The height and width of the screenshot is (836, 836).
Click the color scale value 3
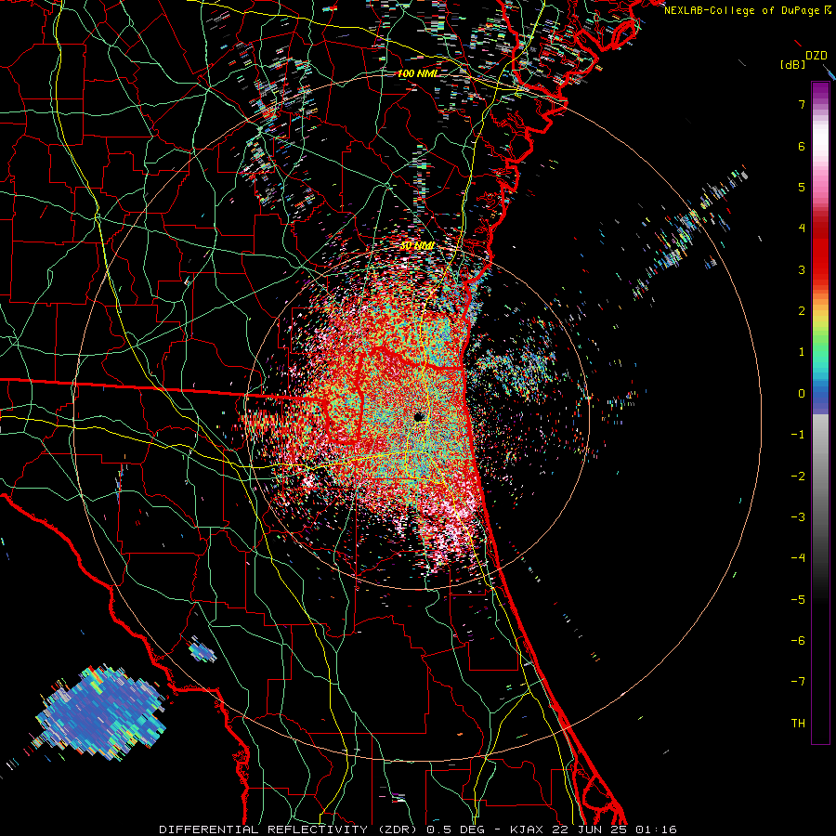pyautogui.click(x=802, y=269)
